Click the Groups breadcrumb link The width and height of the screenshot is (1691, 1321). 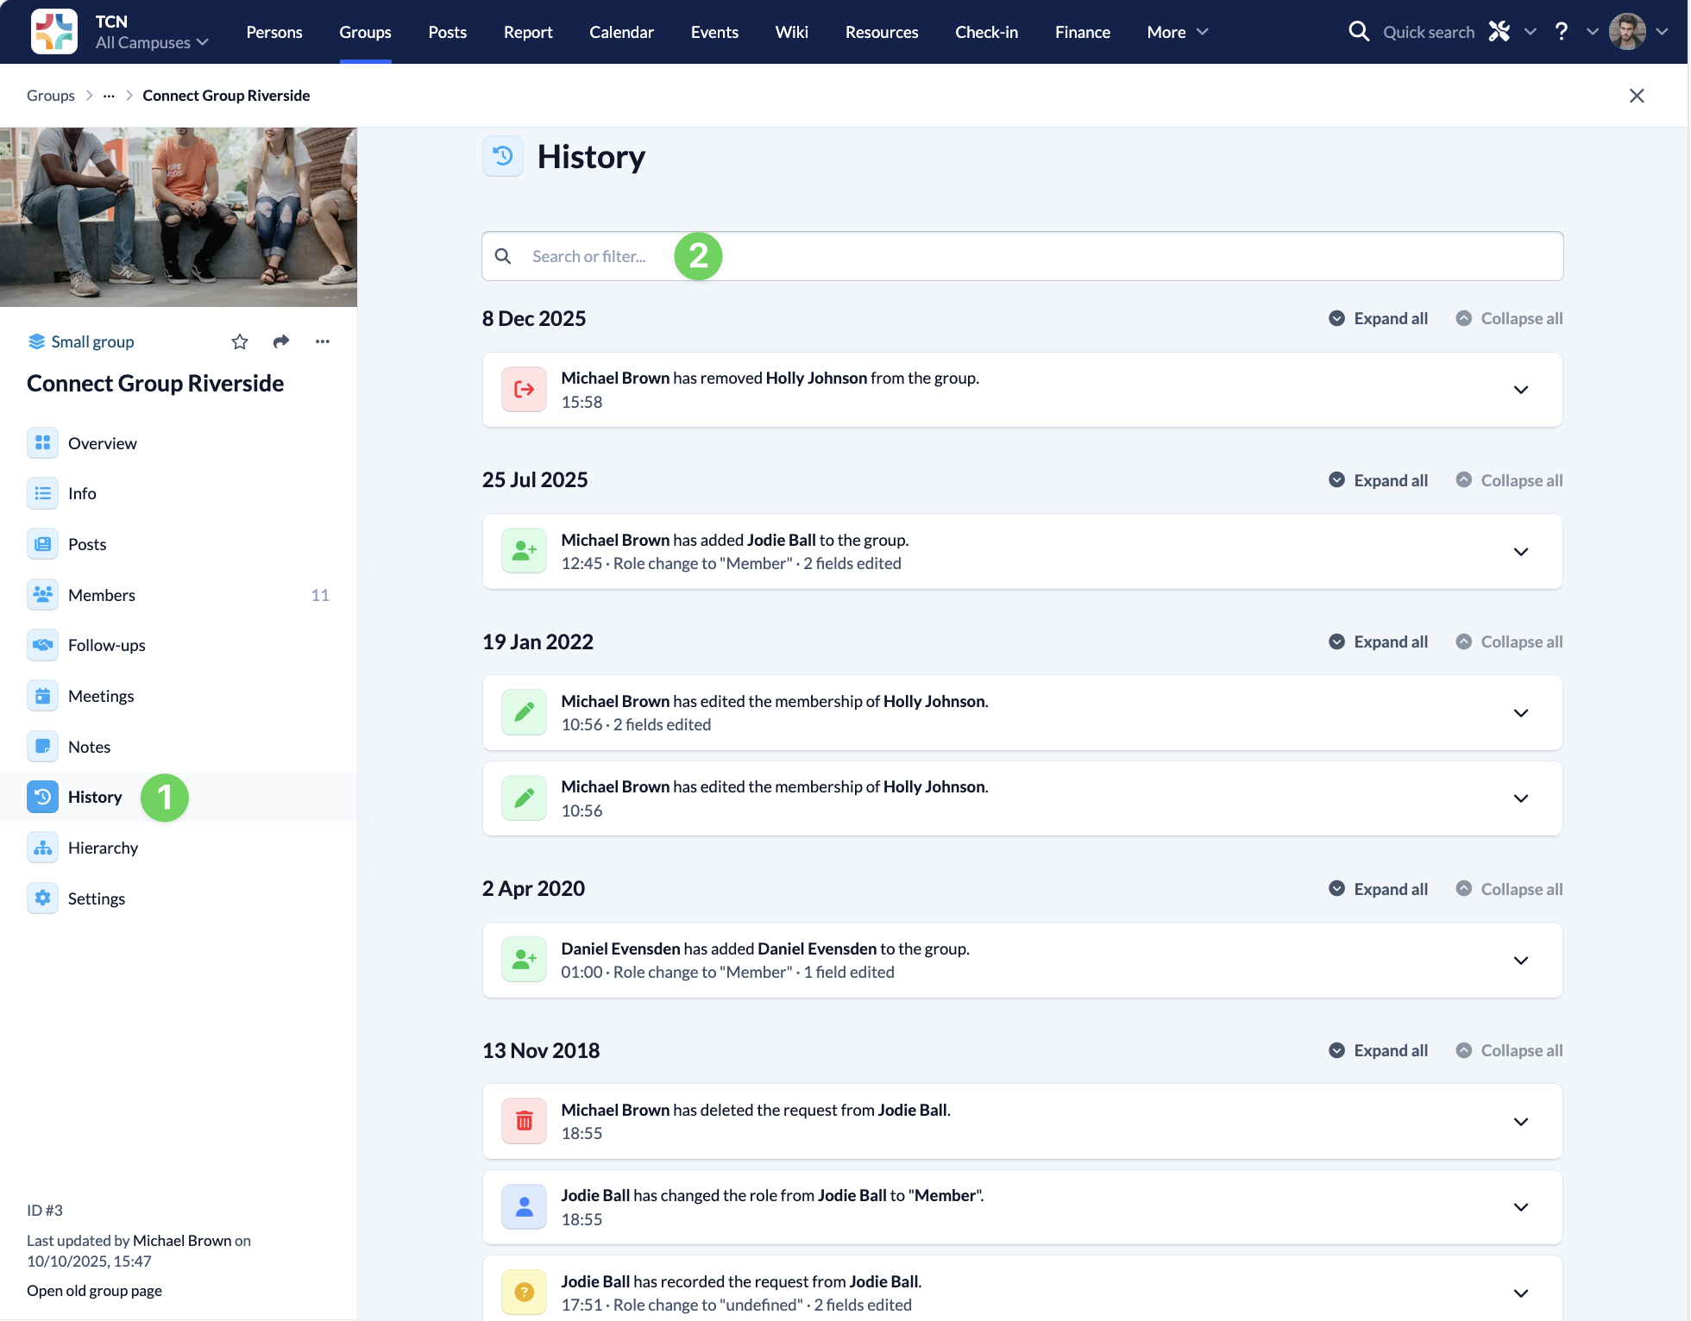point(50,96)
